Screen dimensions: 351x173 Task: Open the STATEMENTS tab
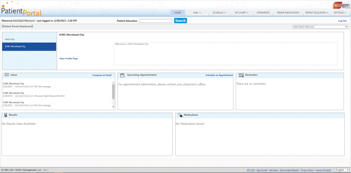(263, 13)
